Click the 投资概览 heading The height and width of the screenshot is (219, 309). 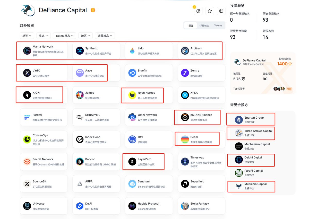coord(237,5)
